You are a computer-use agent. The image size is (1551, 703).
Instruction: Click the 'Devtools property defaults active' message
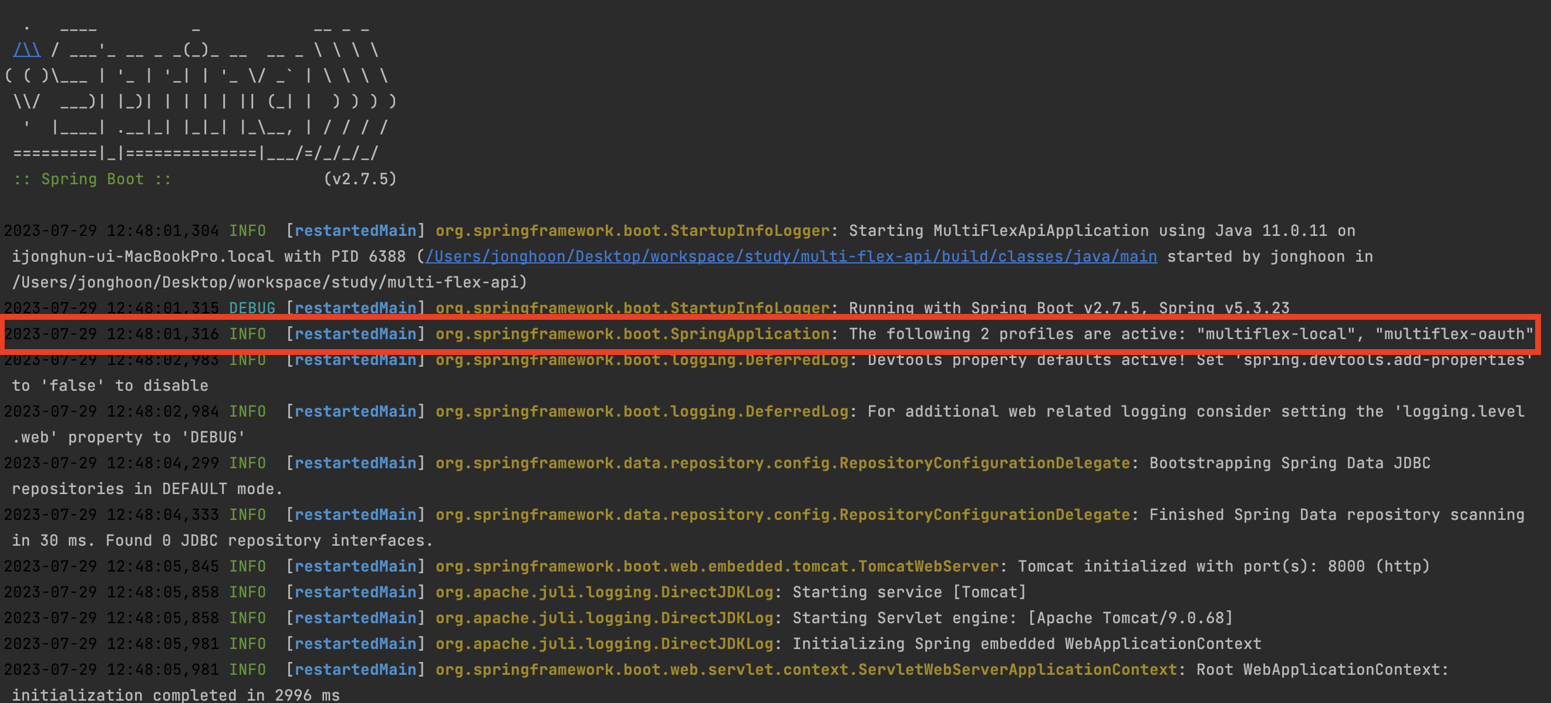click(1026, 360)
